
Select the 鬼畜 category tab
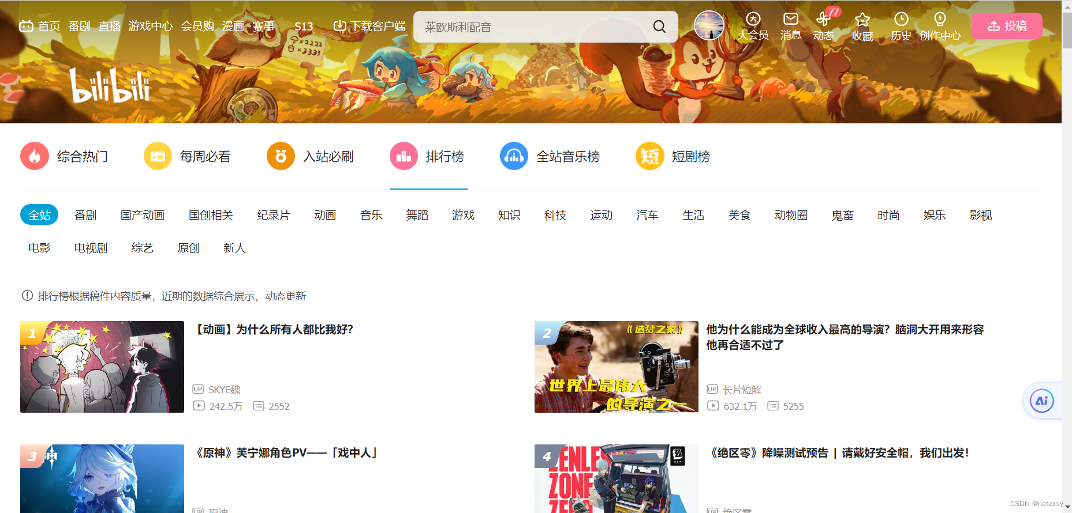click(842, 215)
